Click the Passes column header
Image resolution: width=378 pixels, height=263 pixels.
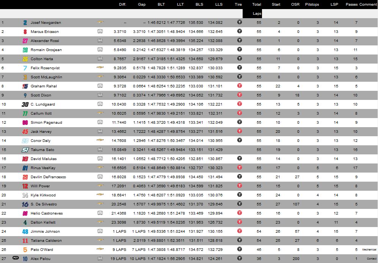351,5
